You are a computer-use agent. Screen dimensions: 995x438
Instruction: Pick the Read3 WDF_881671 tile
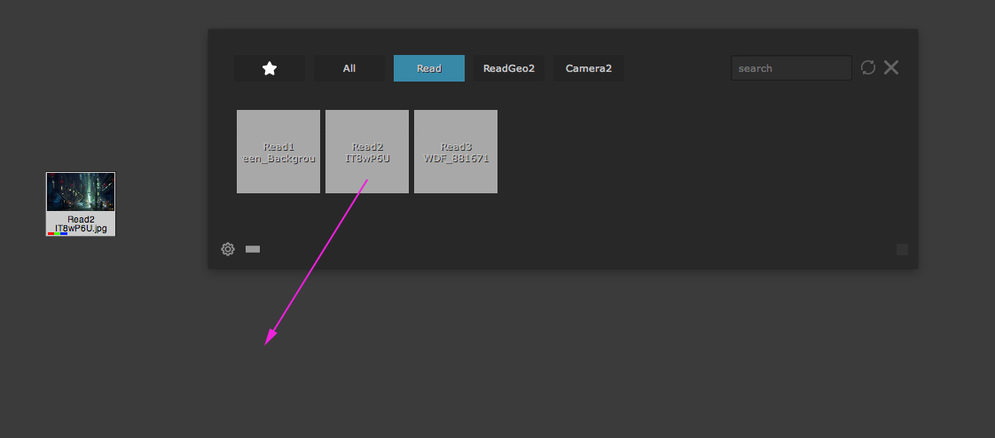pos(456,152)
